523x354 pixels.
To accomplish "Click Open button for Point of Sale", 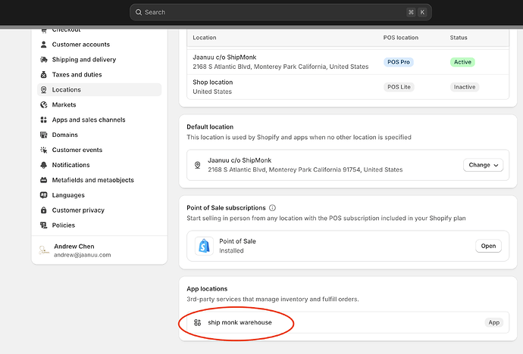I will pyautogui.click(x=488, y=246).
